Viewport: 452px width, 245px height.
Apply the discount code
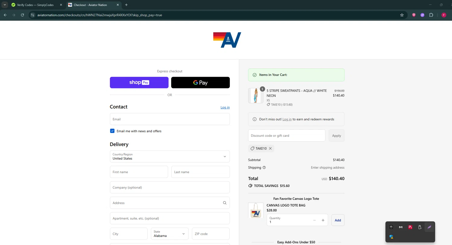336,136
